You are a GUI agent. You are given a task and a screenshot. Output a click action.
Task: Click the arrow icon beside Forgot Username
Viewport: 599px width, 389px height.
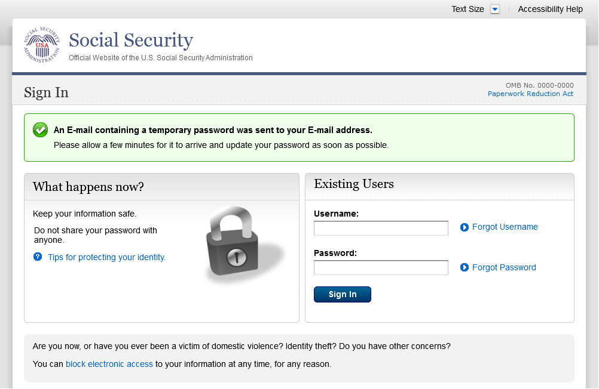click(x=464, y=227)
